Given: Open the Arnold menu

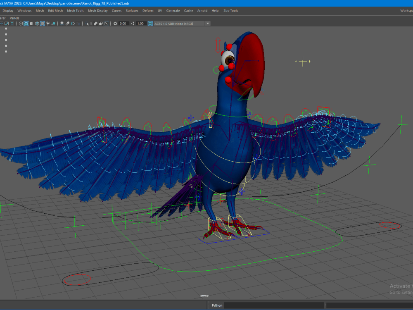Looking at the screenshot, I should pos(202,11).
